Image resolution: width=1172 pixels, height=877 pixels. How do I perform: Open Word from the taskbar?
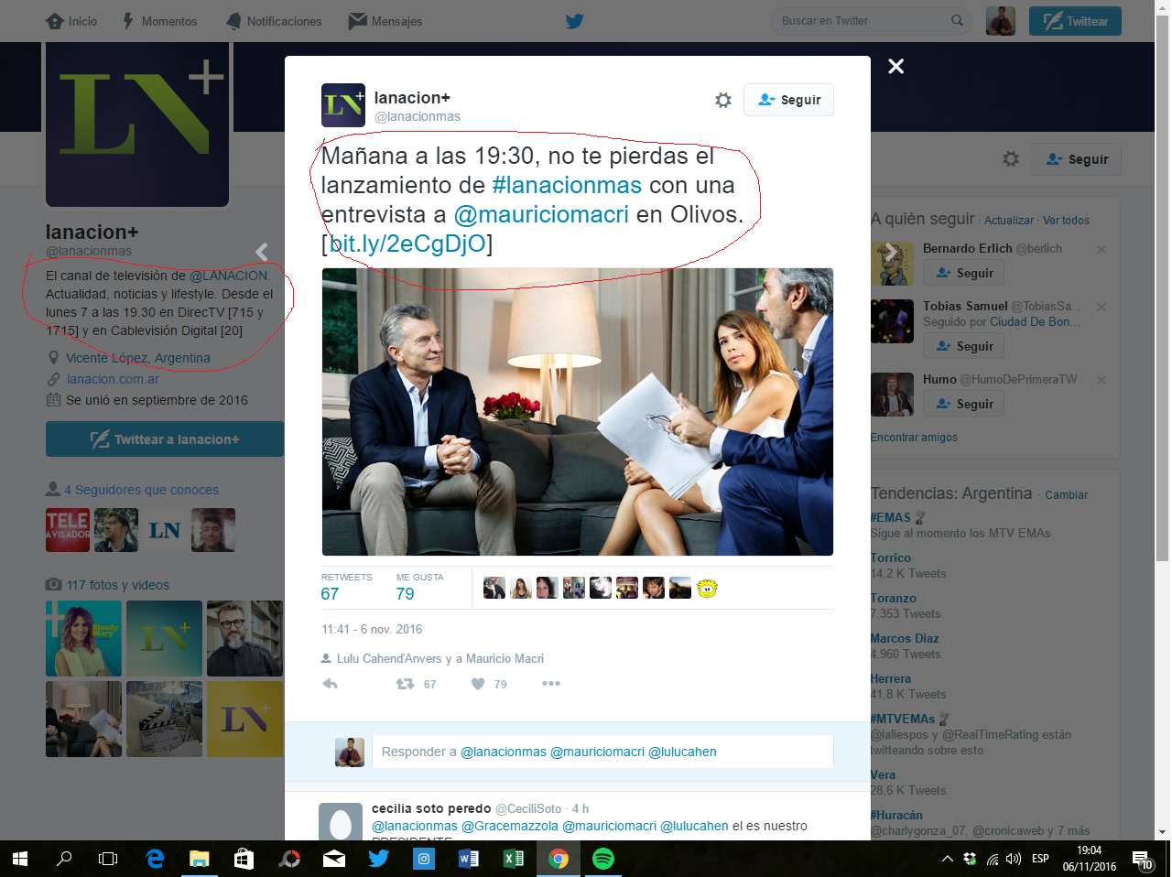(468, 859)
